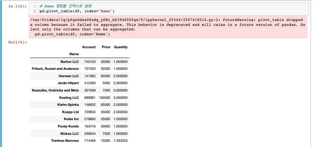This screenshot has height=147, width=313.
Task: Select the Trantow-Barrows row label
Action: tap(65, 141)
